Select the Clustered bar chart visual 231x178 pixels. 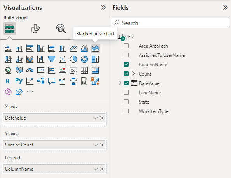coord(30,48)
